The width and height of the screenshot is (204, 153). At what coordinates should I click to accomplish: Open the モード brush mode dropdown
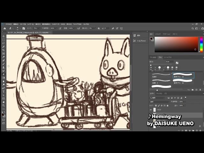click(35, 28)
